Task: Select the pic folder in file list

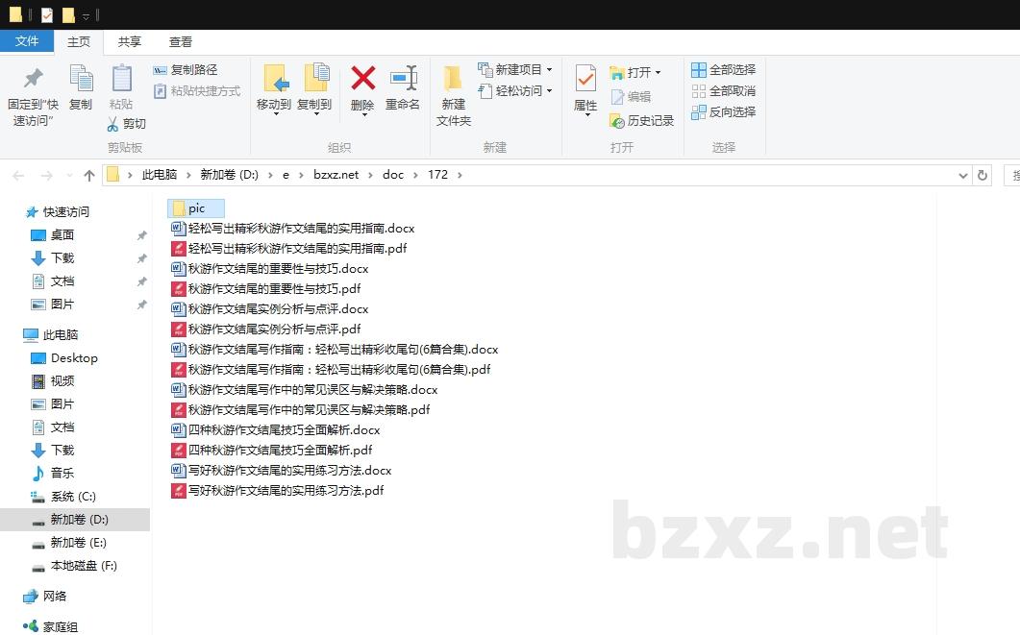Action: click(x=196, y=208)
